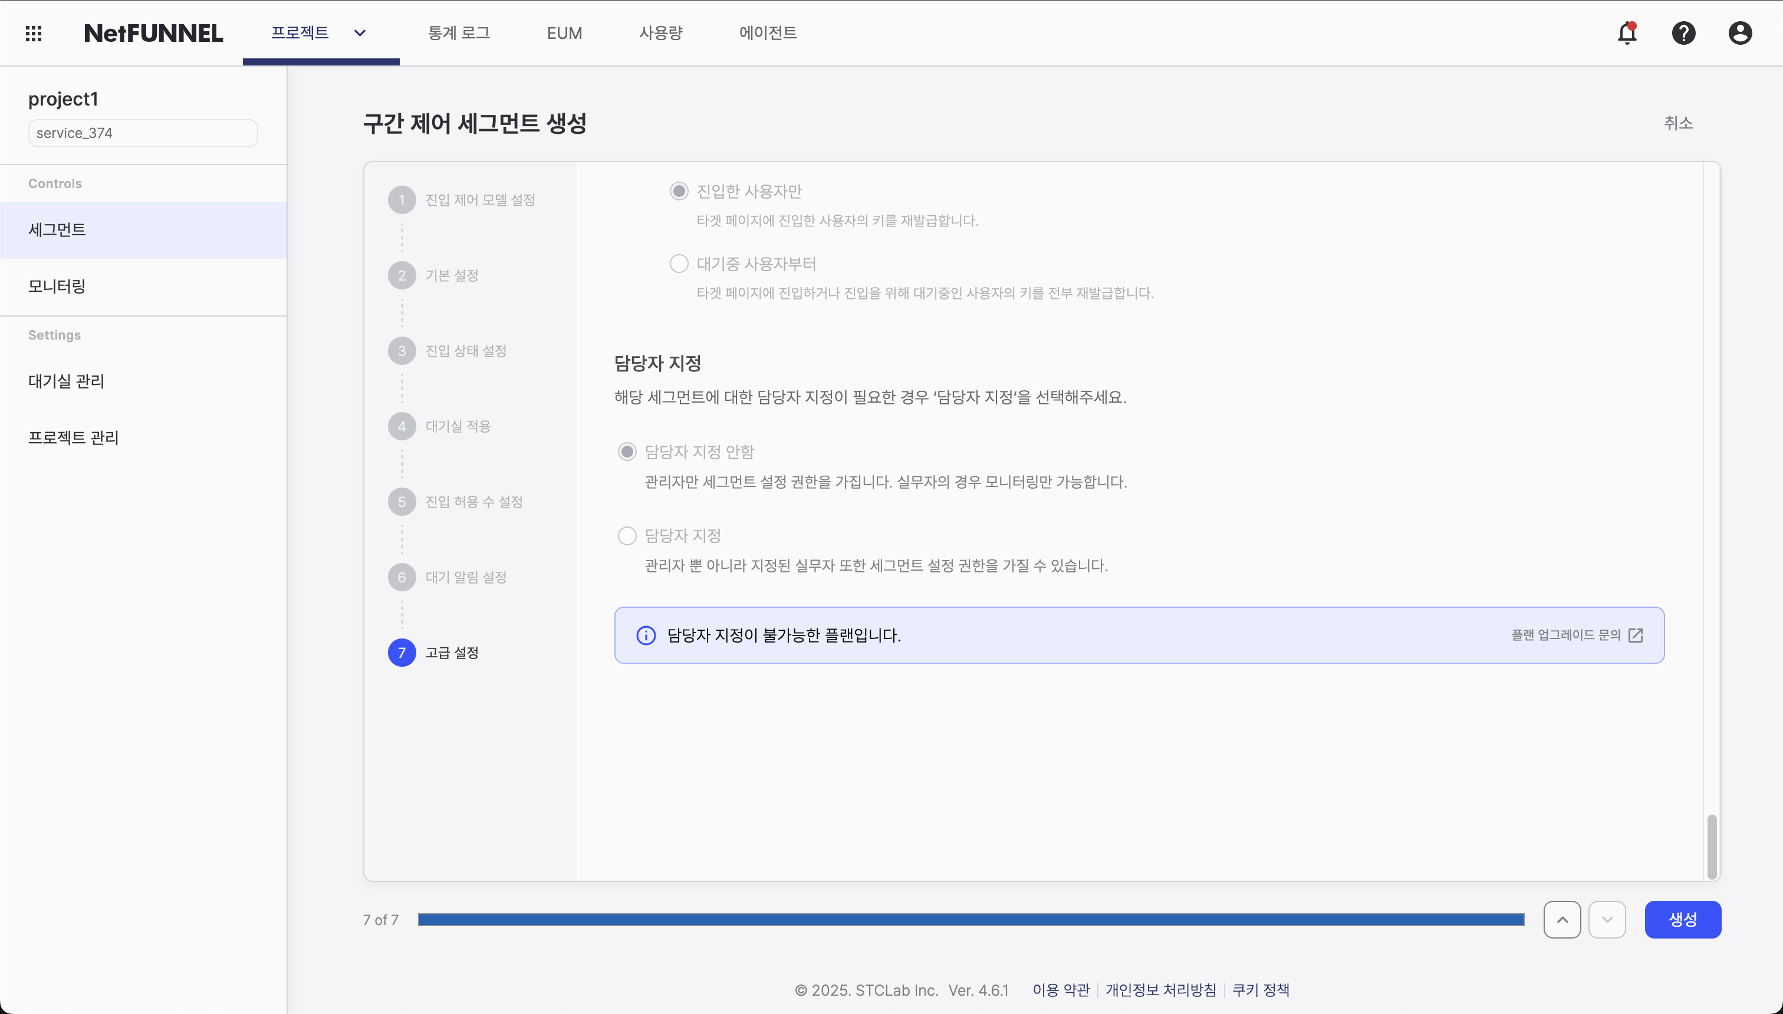The width and height of the screenshot is (1783, 1014).
Task: Open the app grid launcher icon
Action: (x=33, y=33)
